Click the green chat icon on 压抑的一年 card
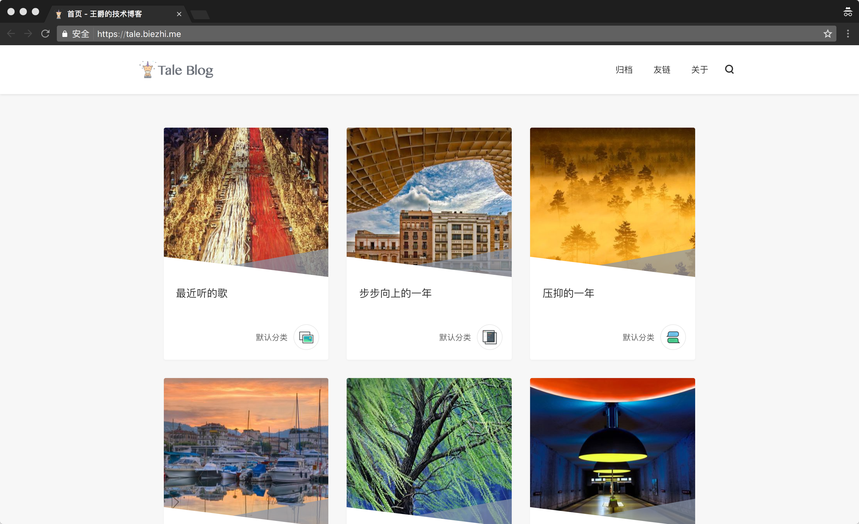The width and height of the screenshot is (859, 524). coord(673,337)
